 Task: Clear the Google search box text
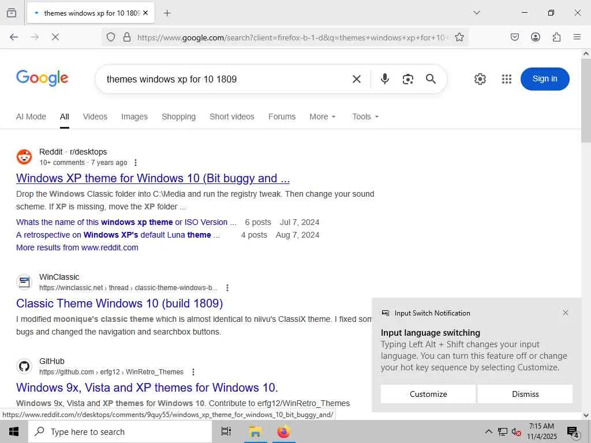(357, 79)
